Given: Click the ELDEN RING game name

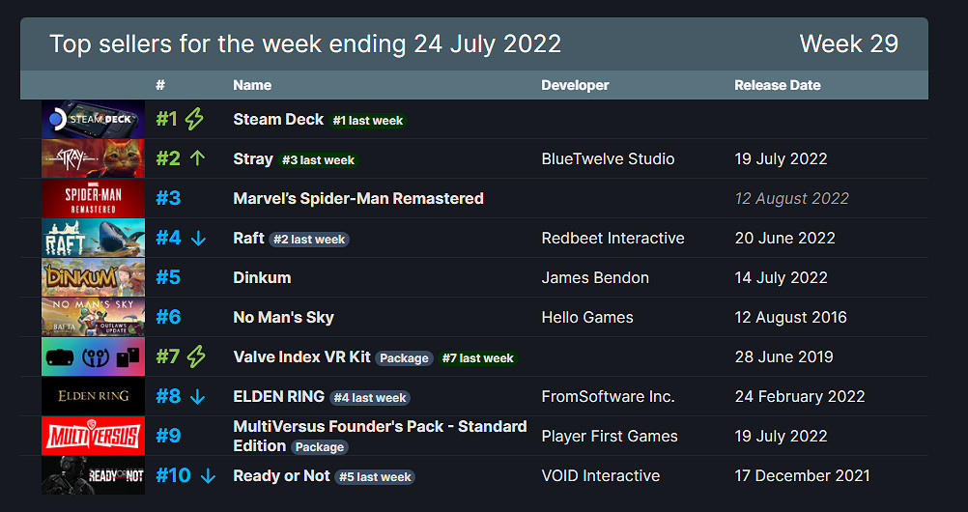Looking at the screenshot, I should click(277, 396).
